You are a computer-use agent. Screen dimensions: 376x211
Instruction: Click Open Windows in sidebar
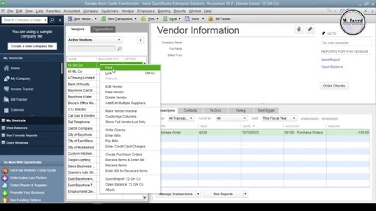coord(17,143)
